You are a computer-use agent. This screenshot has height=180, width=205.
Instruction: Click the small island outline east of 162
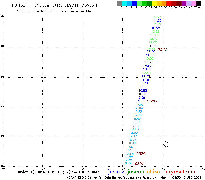click(x=166, y=144)
